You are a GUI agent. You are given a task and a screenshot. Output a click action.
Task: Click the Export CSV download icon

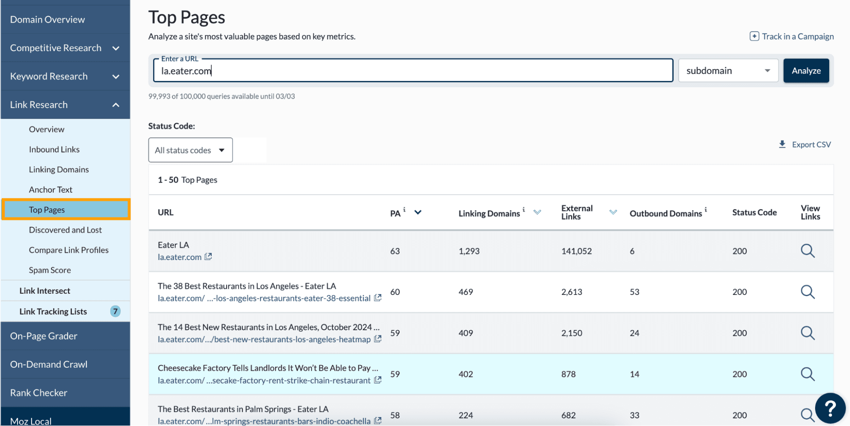(x=782, y=144)
